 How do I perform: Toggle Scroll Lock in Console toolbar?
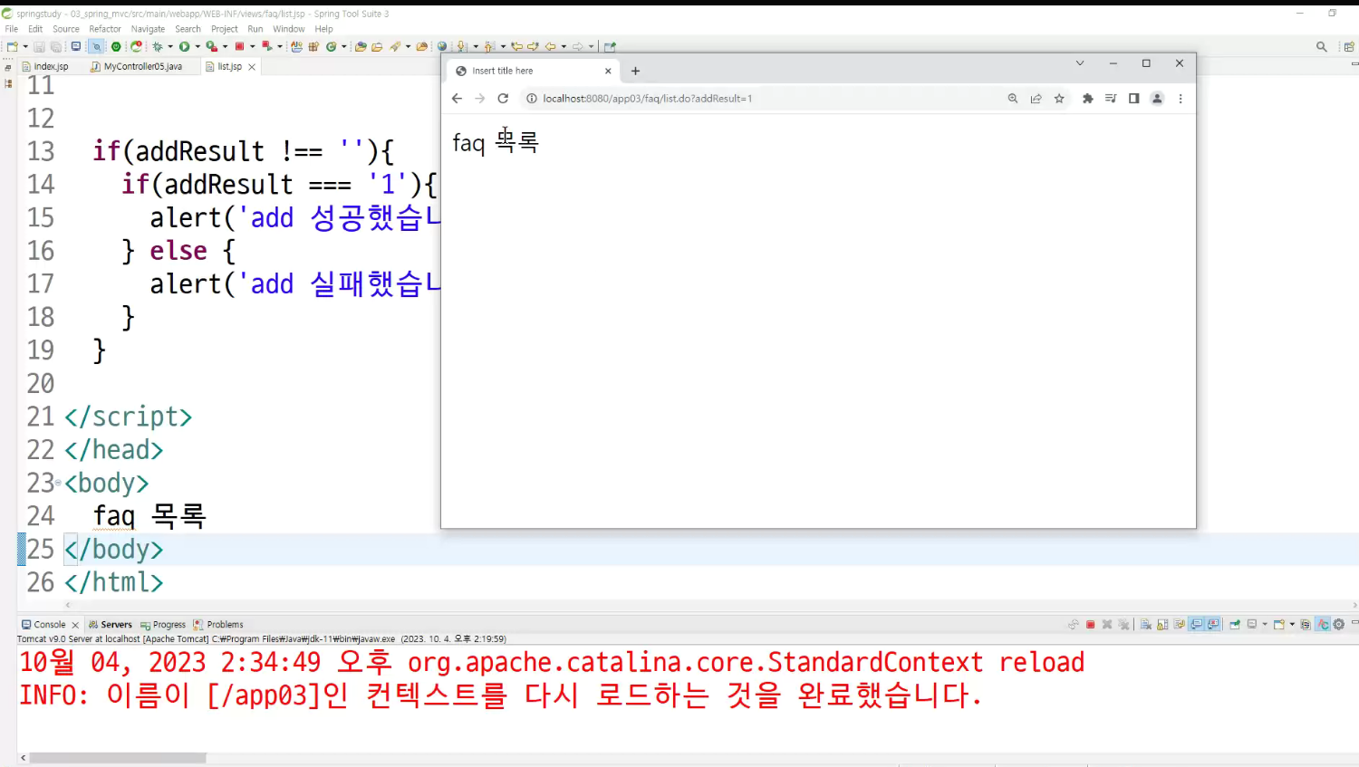click(1162, 624)
